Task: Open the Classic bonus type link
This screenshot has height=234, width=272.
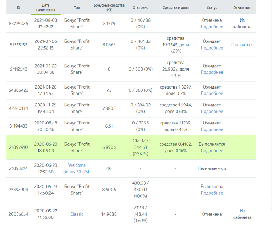Action: (77, 214)
